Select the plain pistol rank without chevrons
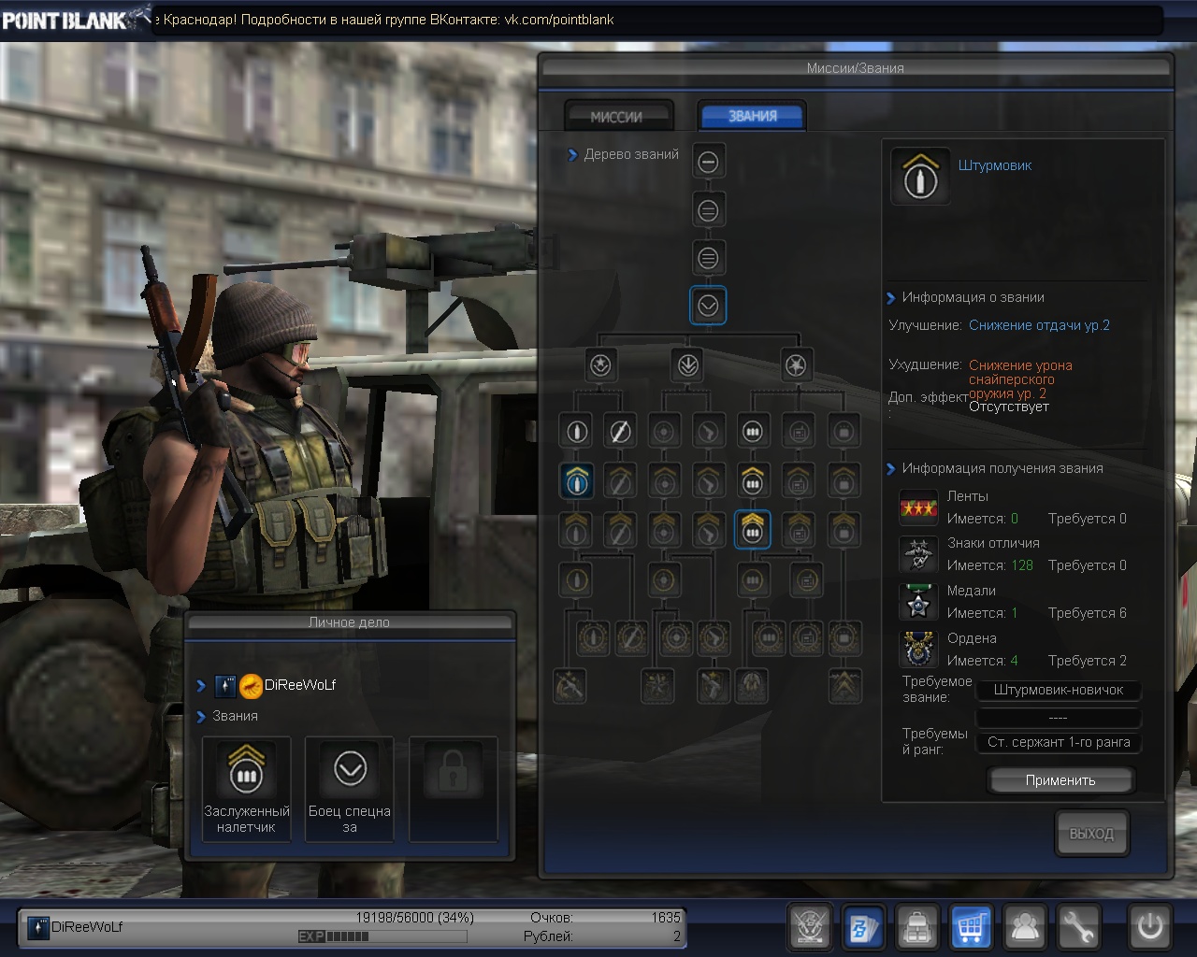 pyautogui.click(x=708, y=432)
